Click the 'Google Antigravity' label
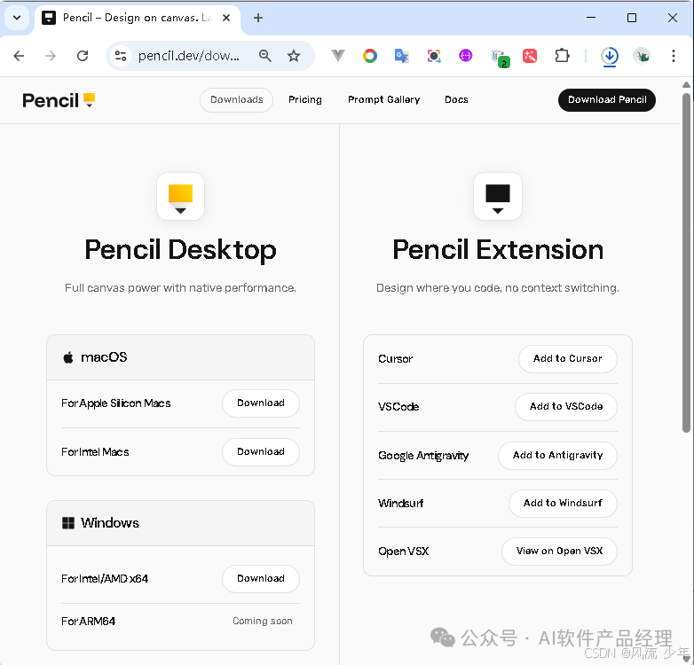The image size is (694, 665). click(x=423, y=456)
